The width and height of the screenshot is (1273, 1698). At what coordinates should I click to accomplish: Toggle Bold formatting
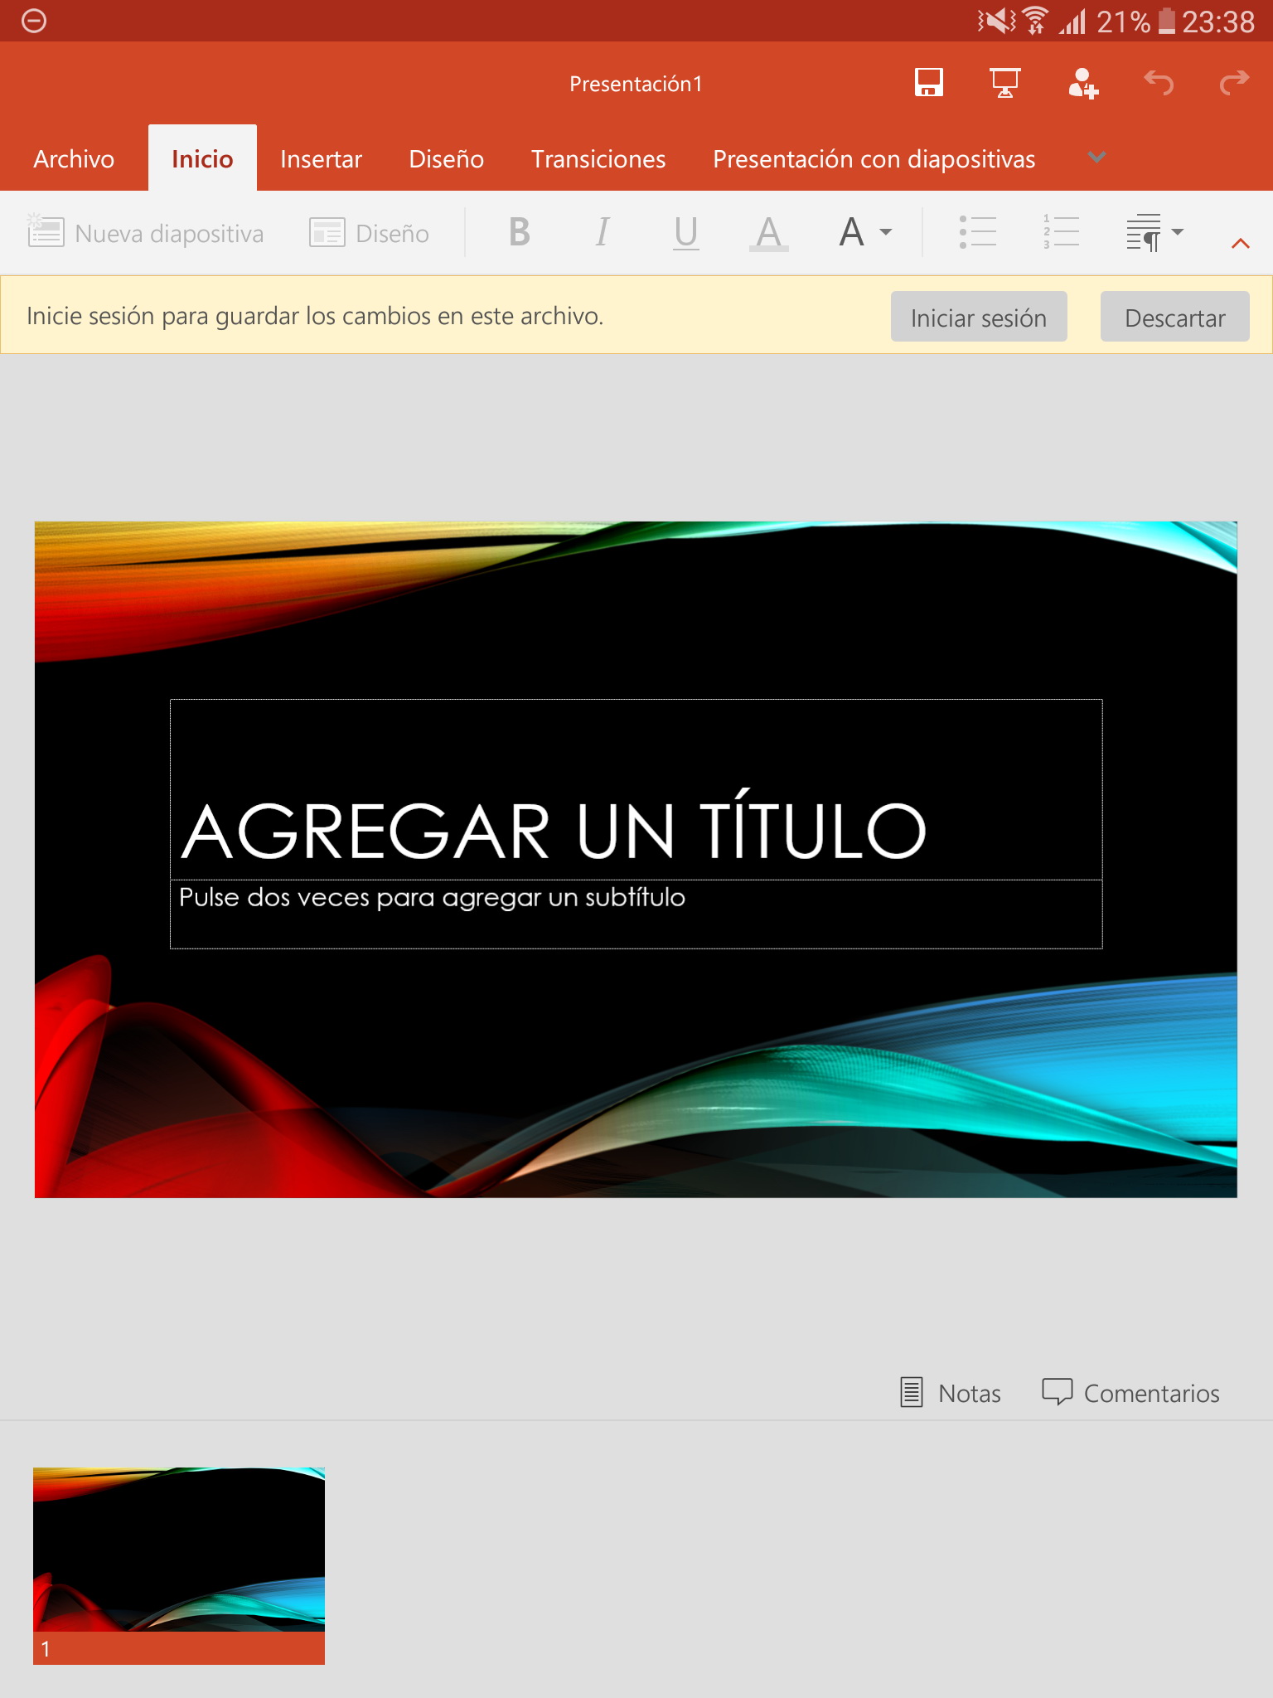(520, 233)
